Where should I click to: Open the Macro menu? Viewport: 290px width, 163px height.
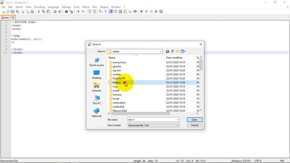(x=86, y=7)
